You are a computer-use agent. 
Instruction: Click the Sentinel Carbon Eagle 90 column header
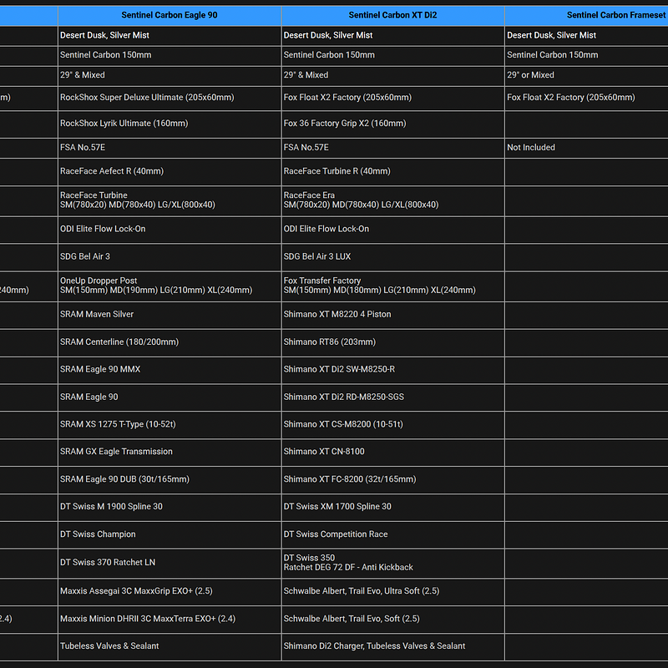(x=170, y=16)
